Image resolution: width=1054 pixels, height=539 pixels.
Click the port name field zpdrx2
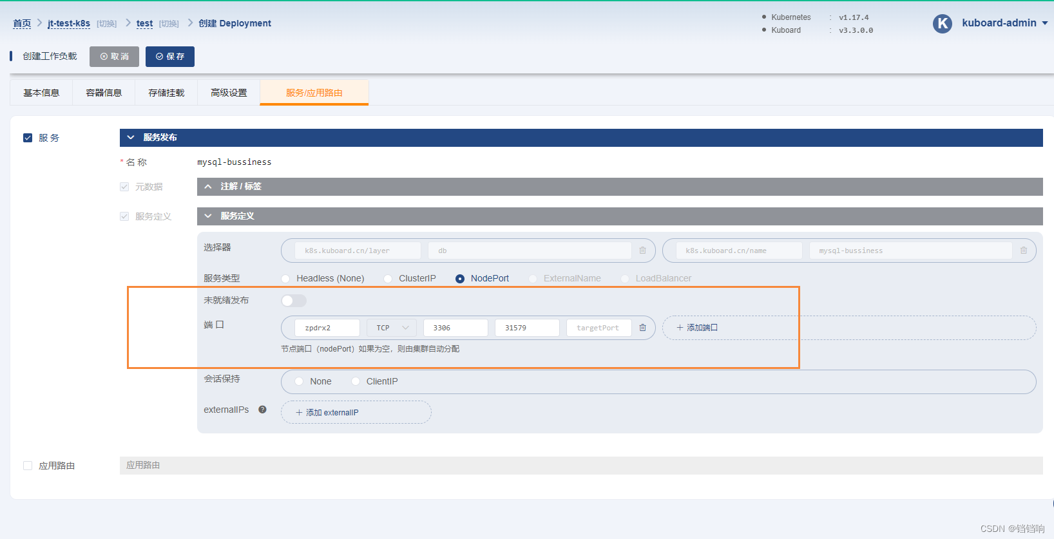[327, 328]
